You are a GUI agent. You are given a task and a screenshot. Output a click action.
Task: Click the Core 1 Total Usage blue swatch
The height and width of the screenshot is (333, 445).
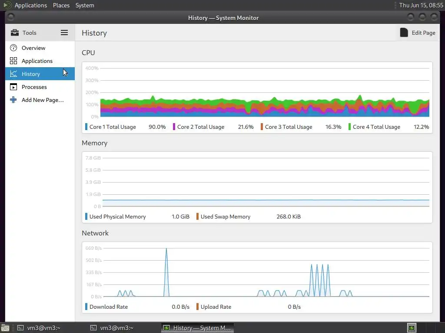[x=86, y=127]
